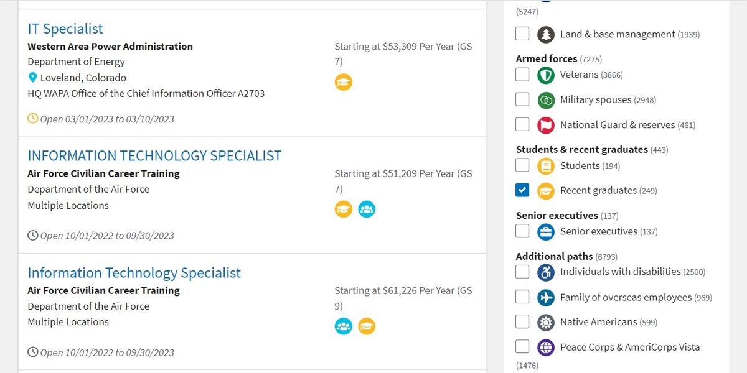Click the Recent graduates cap icon in the sidebar
The width and height of the screenshot is (747, 373).
pos(545,190)
